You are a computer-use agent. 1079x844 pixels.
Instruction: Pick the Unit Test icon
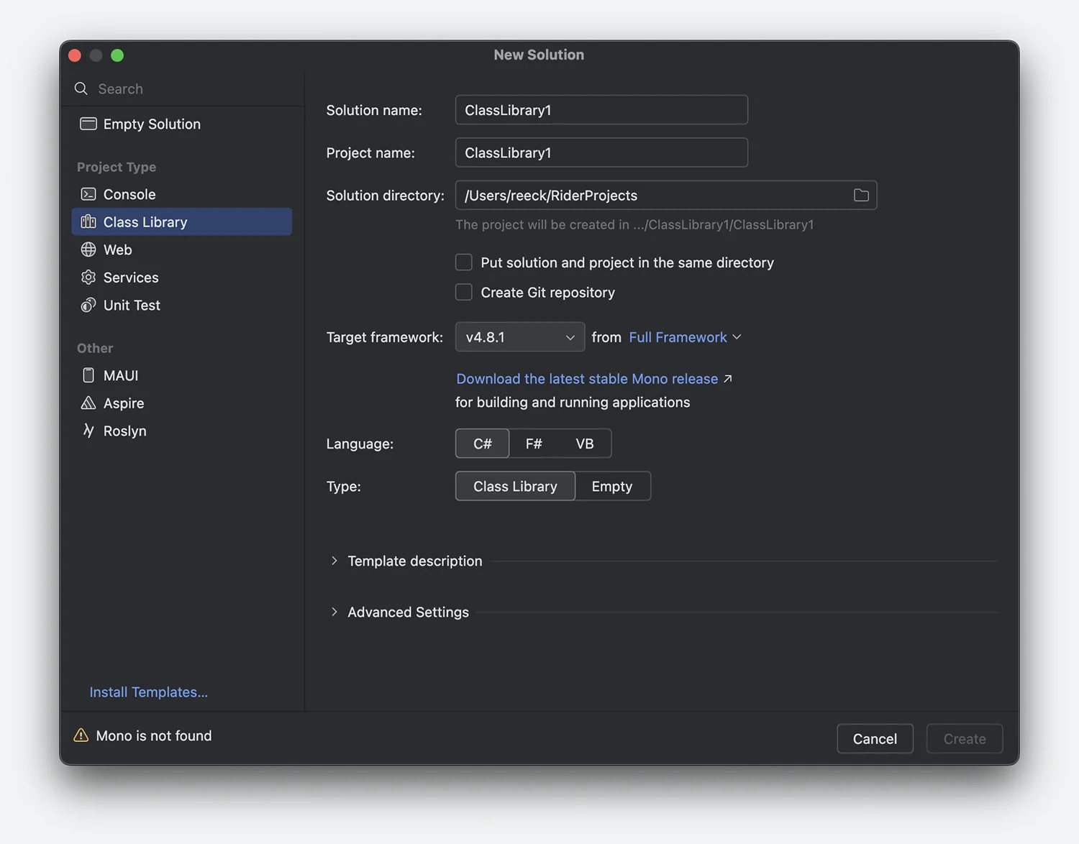pos(88,305)
